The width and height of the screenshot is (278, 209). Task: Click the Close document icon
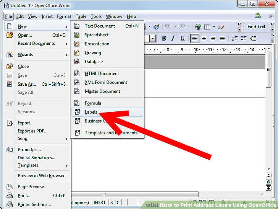pyautogui.click(x=10, y=67)
